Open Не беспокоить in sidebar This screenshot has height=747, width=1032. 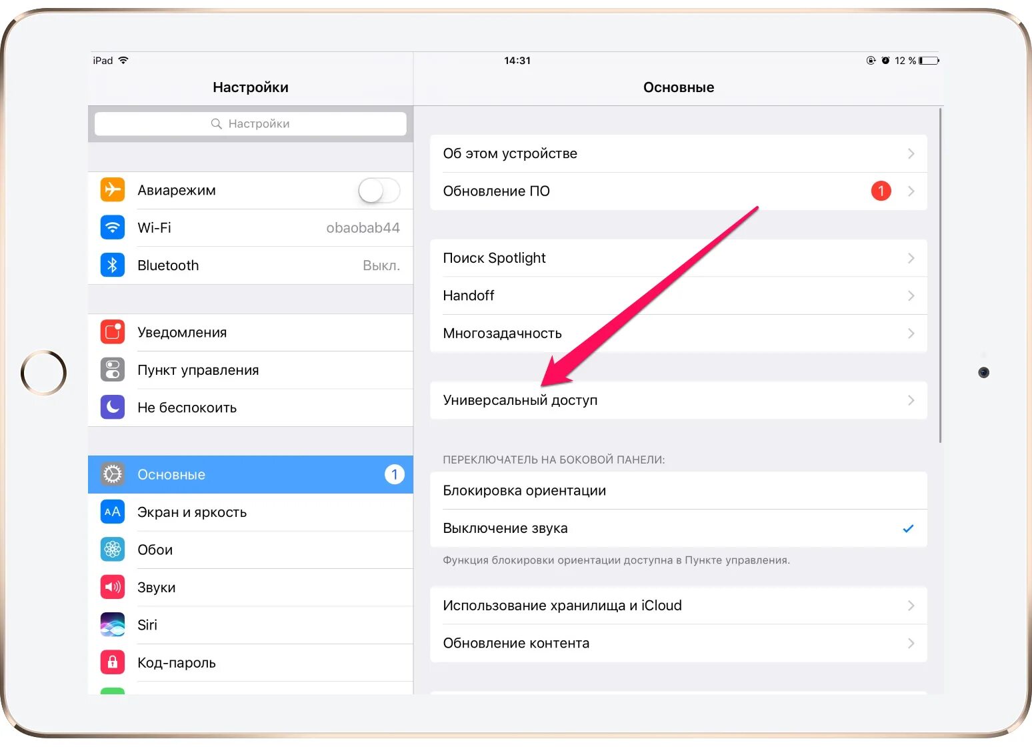click(x=251, y=408)
